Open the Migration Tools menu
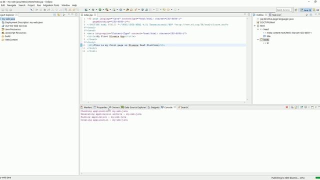320x180 pixels. [x=51, y=5]
